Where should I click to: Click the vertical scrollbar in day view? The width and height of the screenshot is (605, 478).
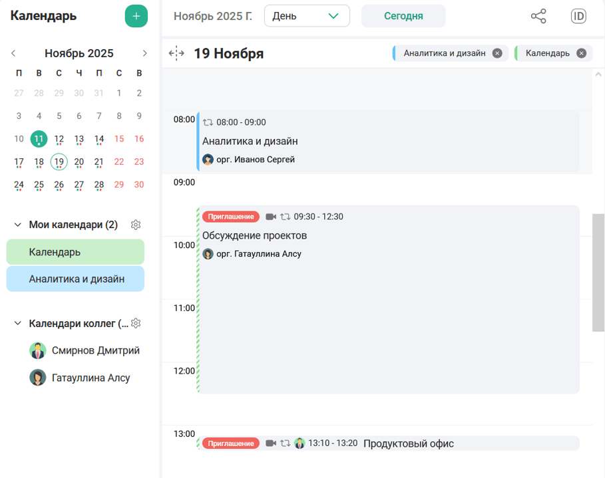tap(598, 272)
